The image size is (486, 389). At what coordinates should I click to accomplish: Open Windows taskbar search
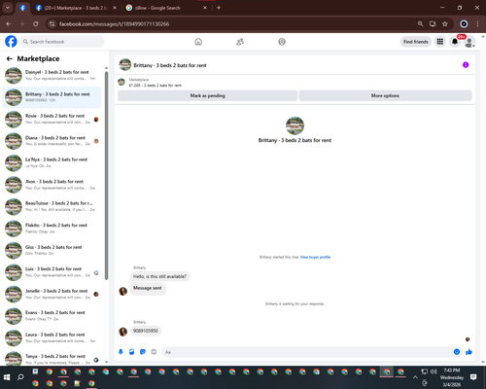click(x=20, y=377)
